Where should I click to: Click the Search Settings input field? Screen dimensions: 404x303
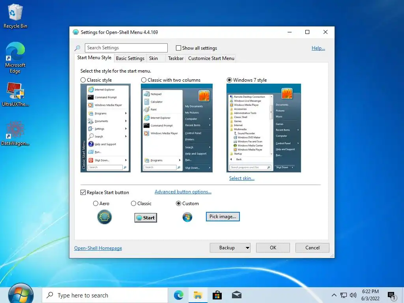point(126,48)
